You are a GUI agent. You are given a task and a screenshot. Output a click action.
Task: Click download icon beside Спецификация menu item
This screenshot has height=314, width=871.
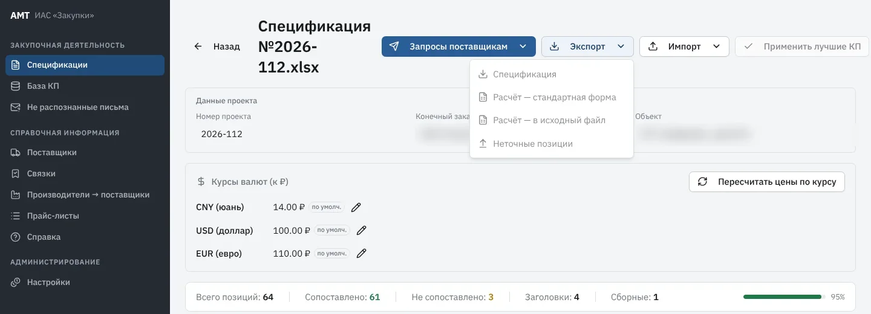483,74
